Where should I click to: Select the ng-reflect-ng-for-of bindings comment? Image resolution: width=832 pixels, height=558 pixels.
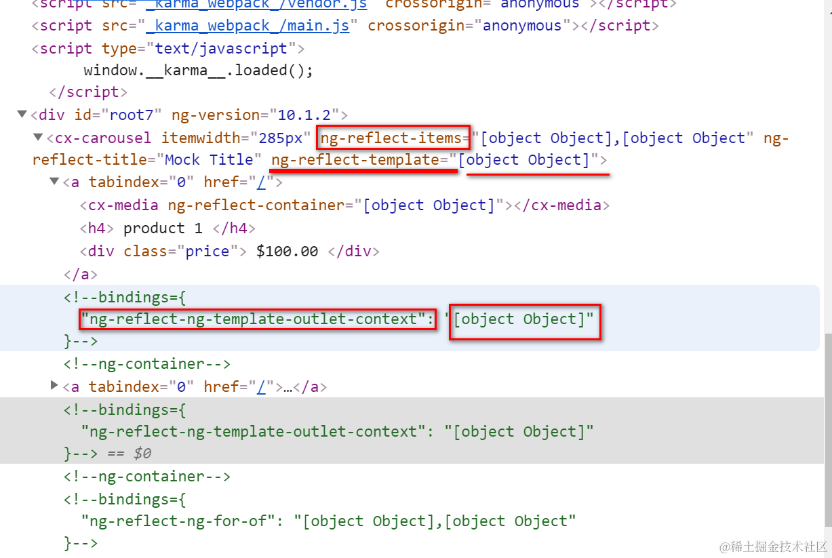coord(320,521)
